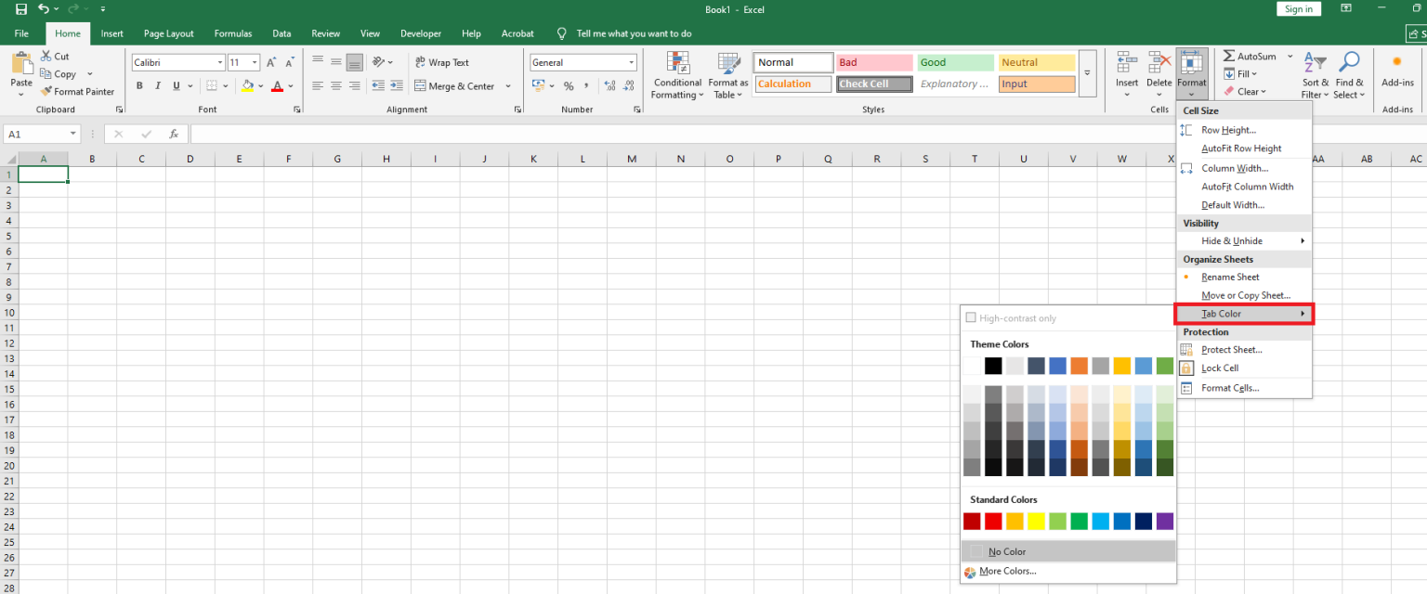Screen dimensions: 1427x594
Task: Apply Comma Style format
Action: pyautogui.click(x=585, y=86)
